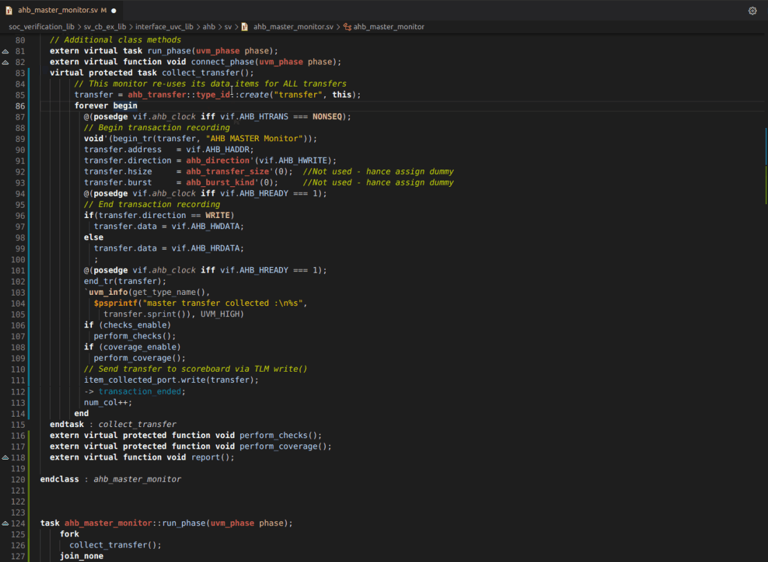Screen dimensions: 768x562
Task: Click the gutter marker beside line 81
Action: 6,51
